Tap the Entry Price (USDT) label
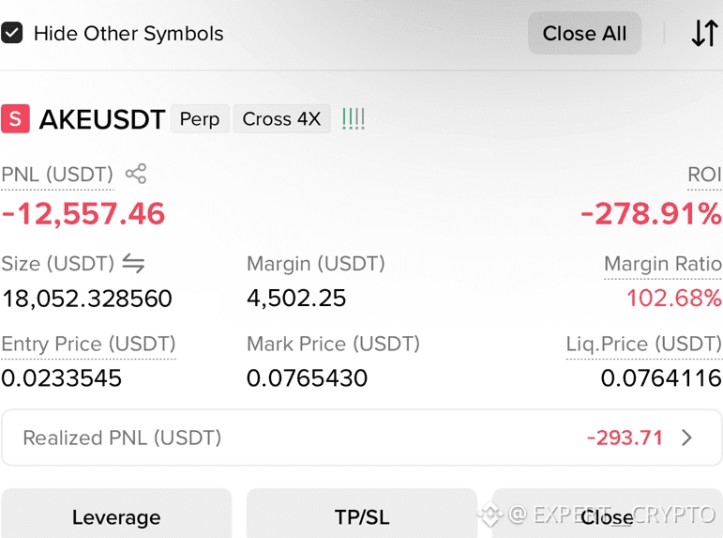723x538 pixels. (x=88, y=344)
